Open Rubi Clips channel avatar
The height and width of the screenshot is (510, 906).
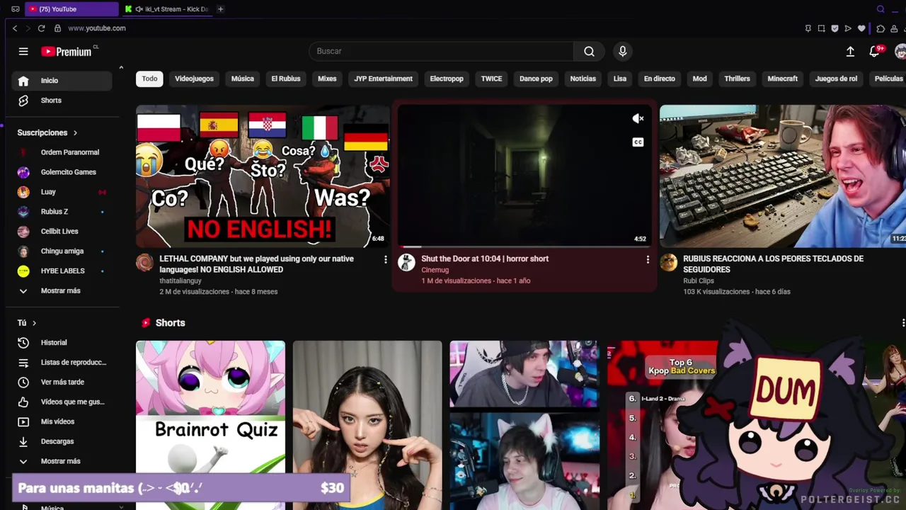tap(668, 262)
